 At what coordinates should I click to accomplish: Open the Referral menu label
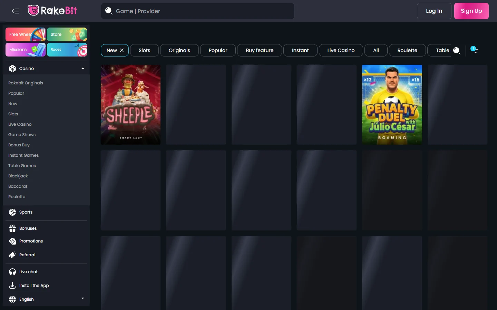pos(27,255)
